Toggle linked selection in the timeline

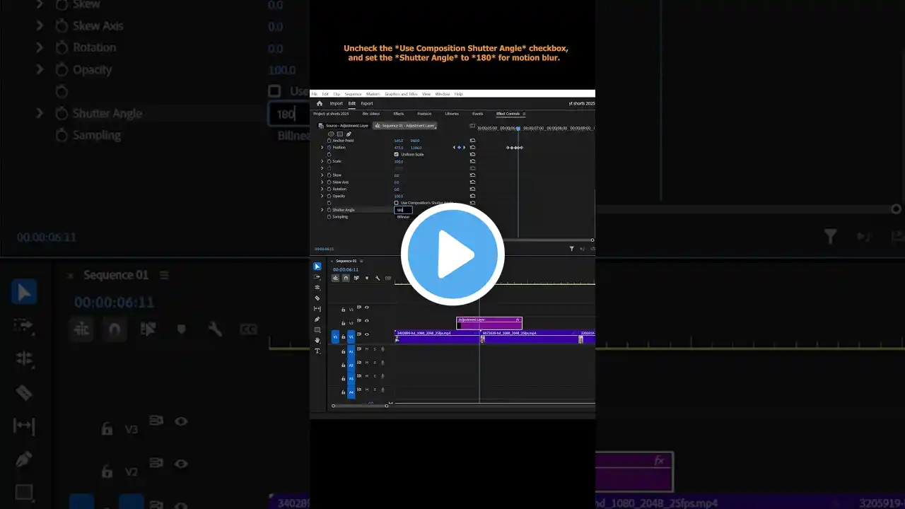356,278
